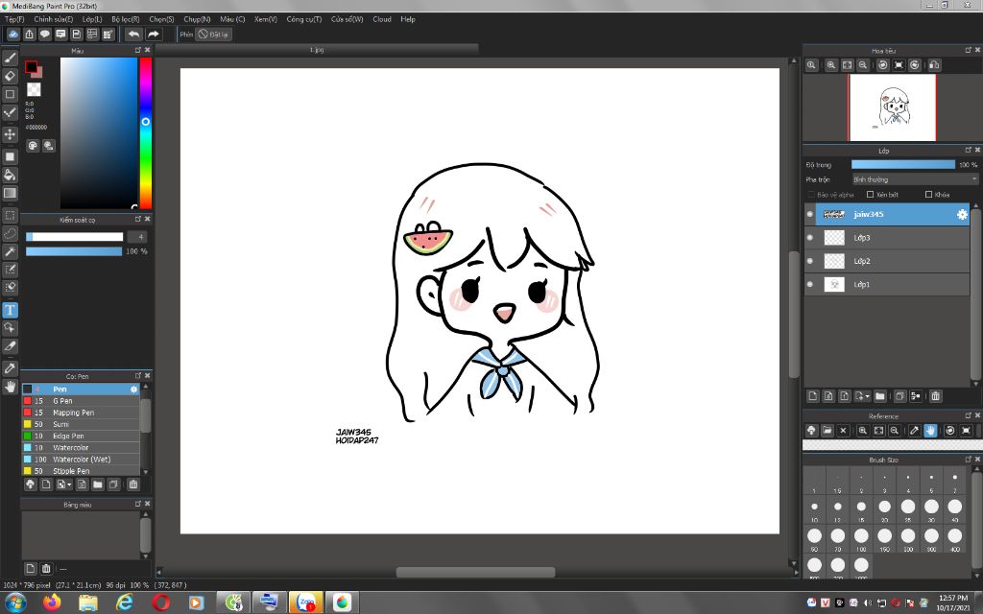Viewport: 983px width, 614px height.
Task: Choose brush size 100 preset
Action: coord(861,537)
